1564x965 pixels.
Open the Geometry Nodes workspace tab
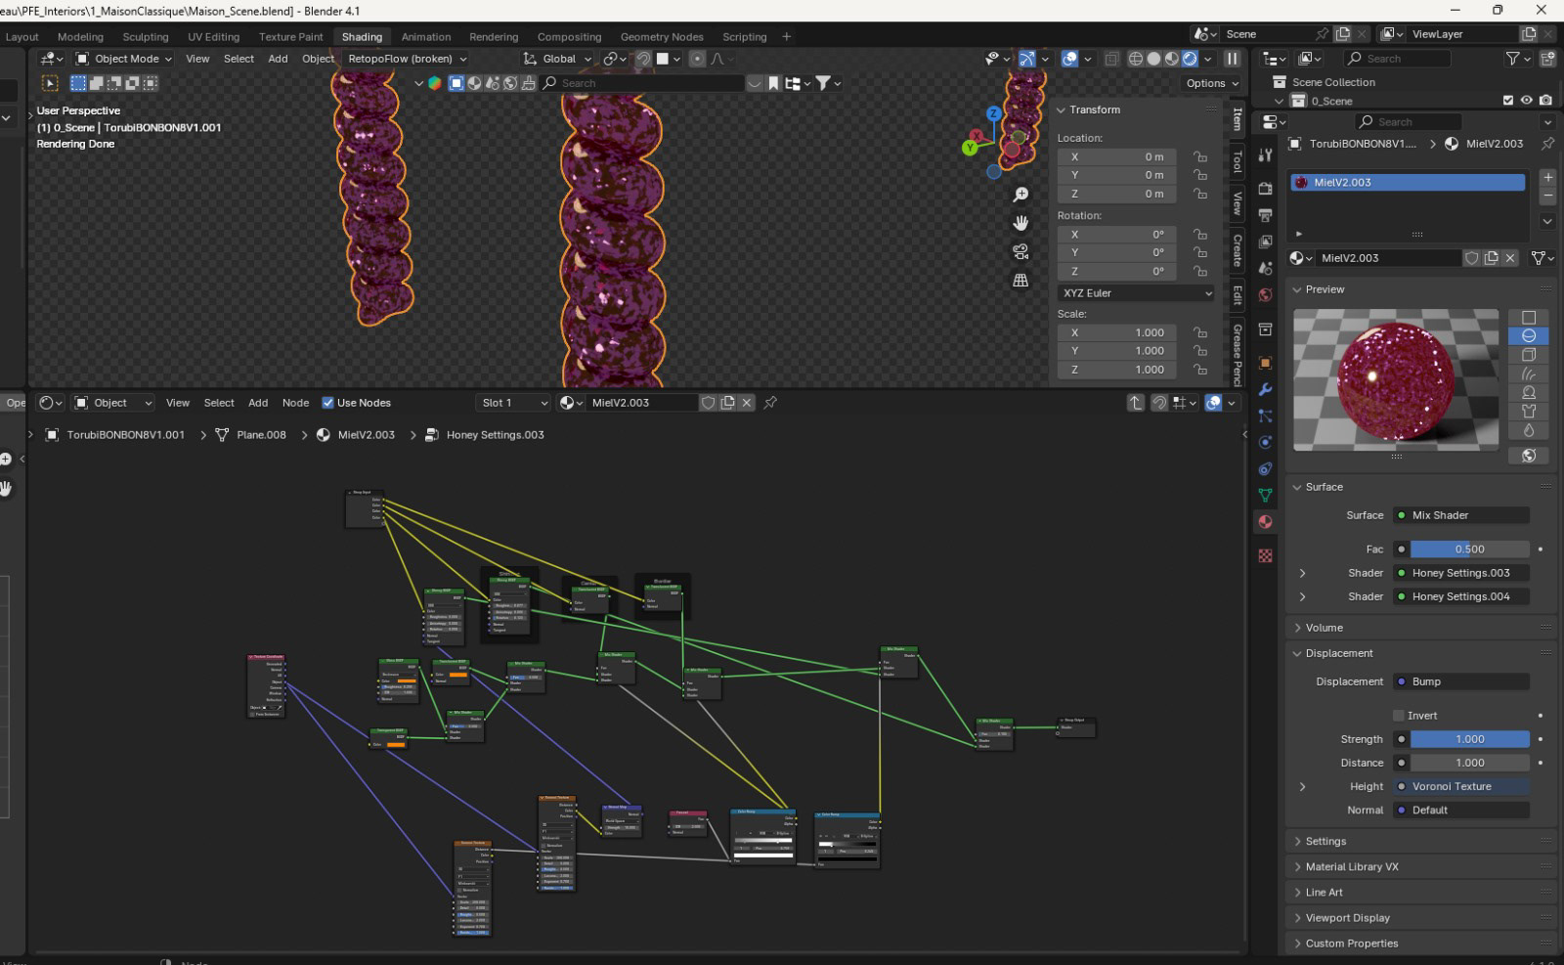tap(662, 37)
